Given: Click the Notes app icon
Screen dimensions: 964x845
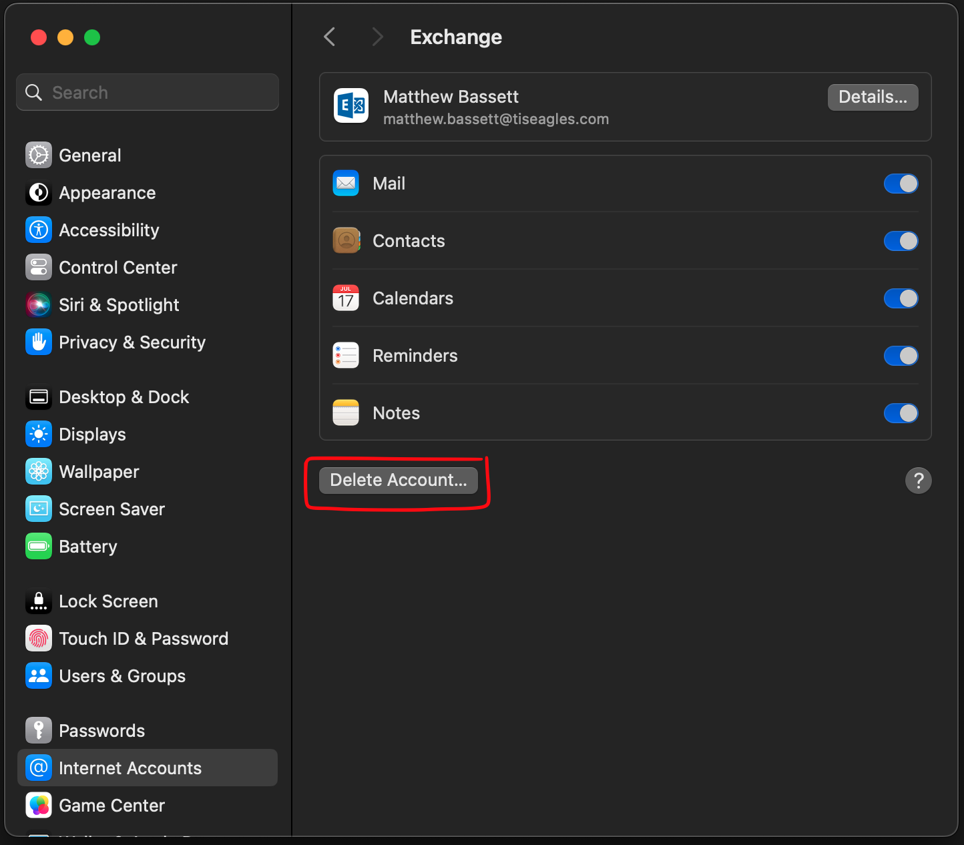Looking at the screenshot, I should pyautogui.click(x=346, y=413).
